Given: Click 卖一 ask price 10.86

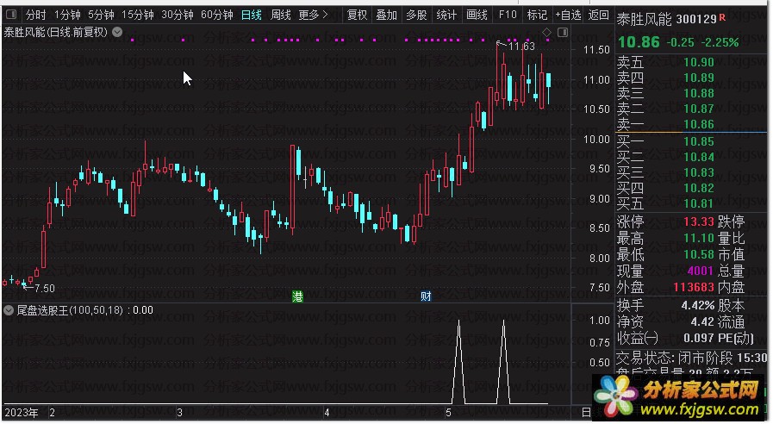Looking at the screenshot, I should (699, 124).
